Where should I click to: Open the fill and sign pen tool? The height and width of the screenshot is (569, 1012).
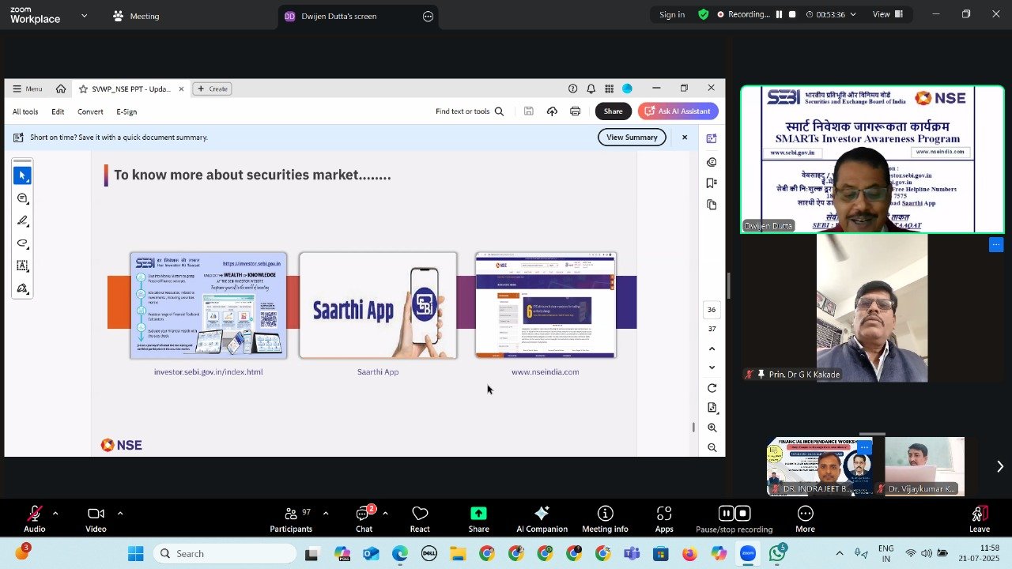(22, 288)
